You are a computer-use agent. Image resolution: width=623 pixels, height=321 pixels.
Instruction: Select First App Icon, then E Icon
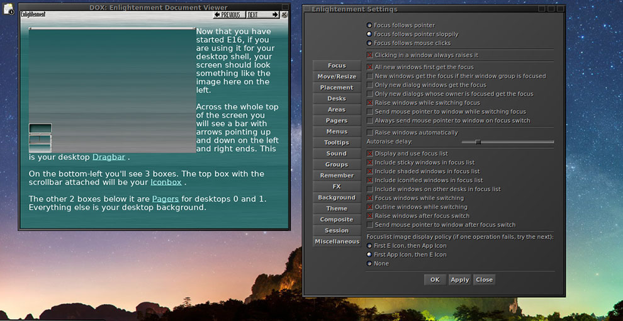(x=407, y=255)
